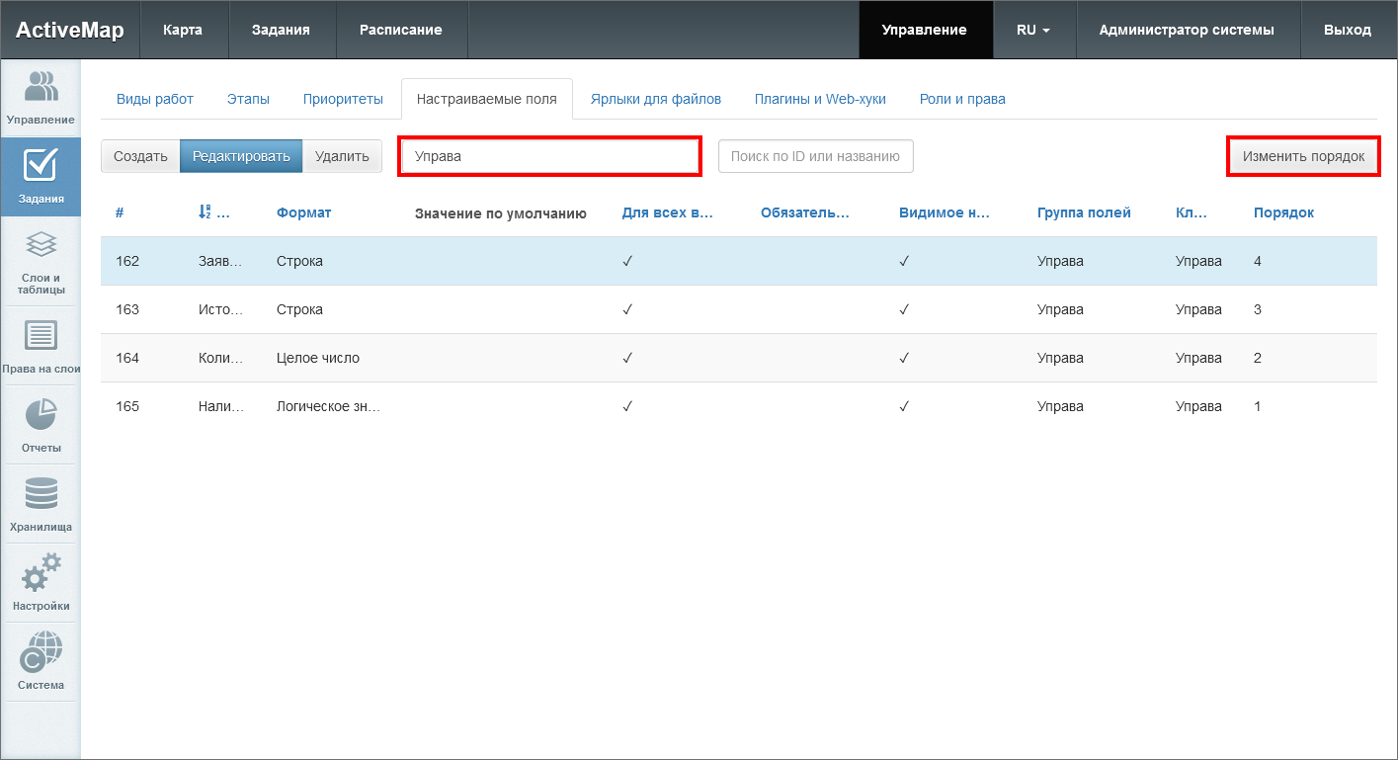Open the Управа field group selector
This screenshot has width=1398, height=760.
(549, 156)
